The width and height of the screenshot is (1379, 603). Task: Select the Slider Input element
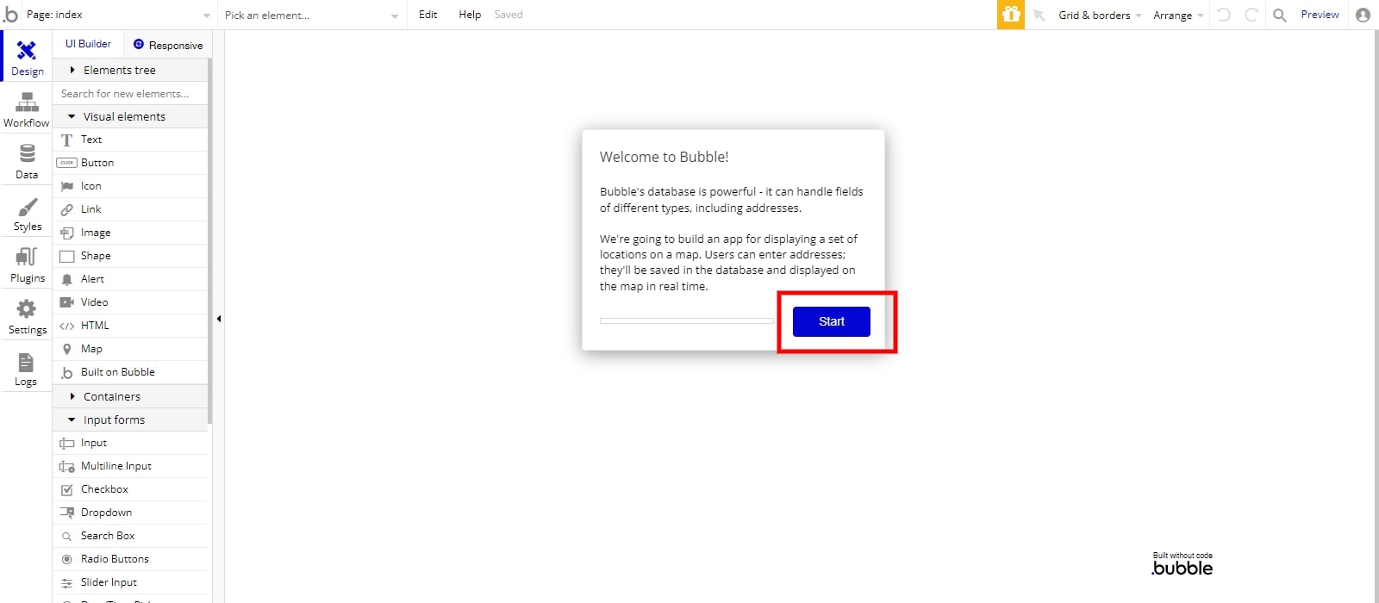point(109,582)
